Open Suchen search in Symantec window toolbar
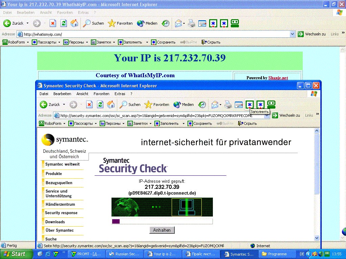 pos(130,105)
